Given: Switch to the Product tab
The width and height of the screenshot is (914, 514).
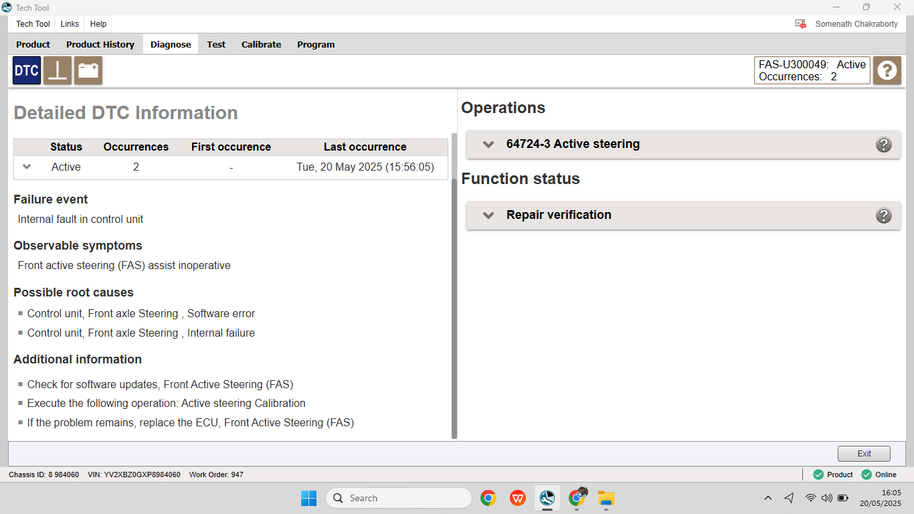Looking at the screenshot, I should click(33, 44).
